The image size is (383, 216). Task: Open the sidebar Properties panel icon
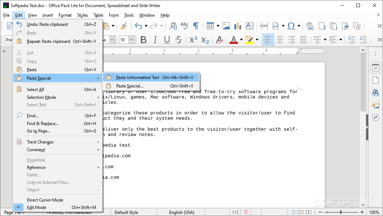[376, 68]
